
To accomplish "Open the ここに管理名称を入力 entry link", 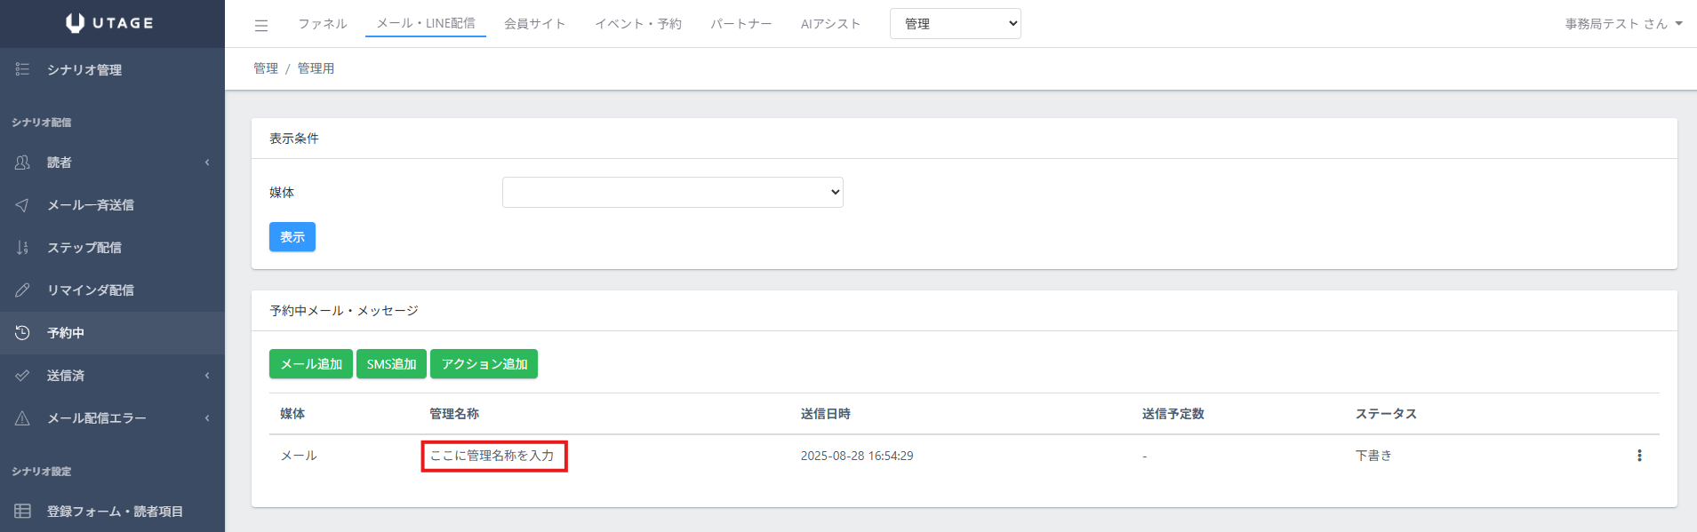I will pyautogui.click(x=492, y=456).
